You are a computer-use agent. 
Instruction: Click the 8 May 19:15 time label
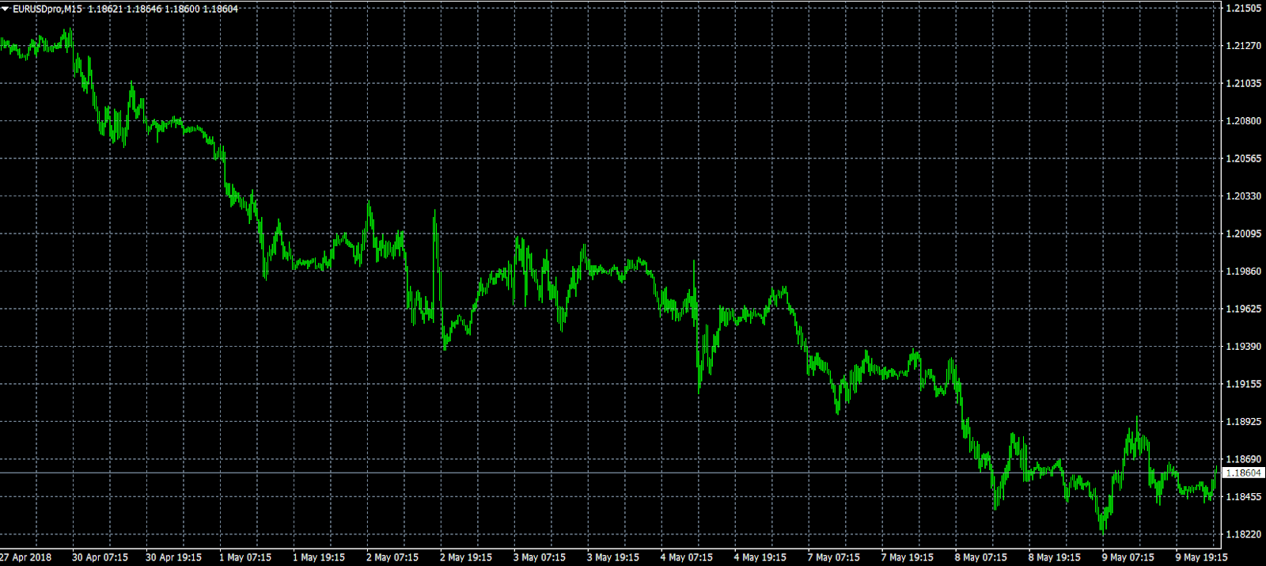1055,557
